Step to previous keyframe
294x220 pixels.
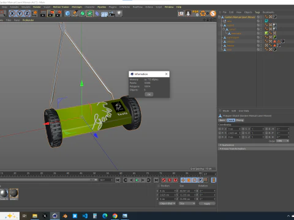pyautogui.click(x=126, y=180)
